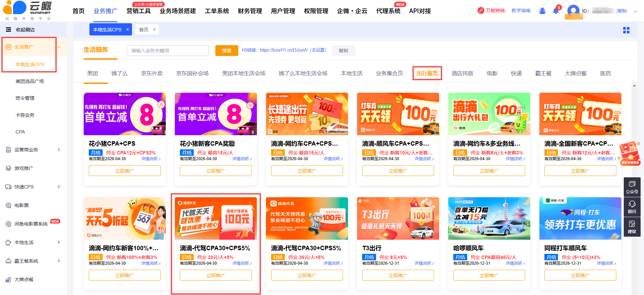Click the 建议 feedback edit icon
The image size is (644, 295).
click(x=632, y=227)
